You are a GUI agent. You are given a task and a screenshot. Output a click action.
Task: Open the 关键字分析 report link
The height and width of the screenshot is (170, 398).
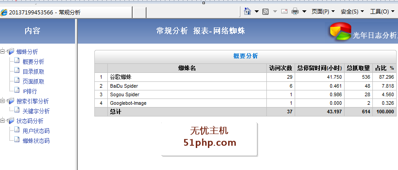(36, 111)
